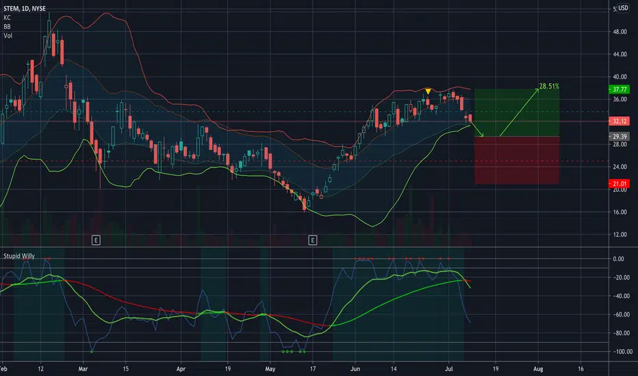Viewport: 638px width, 376px height.
Task: Click the Mar date axis label
Action: coord(83,369)
